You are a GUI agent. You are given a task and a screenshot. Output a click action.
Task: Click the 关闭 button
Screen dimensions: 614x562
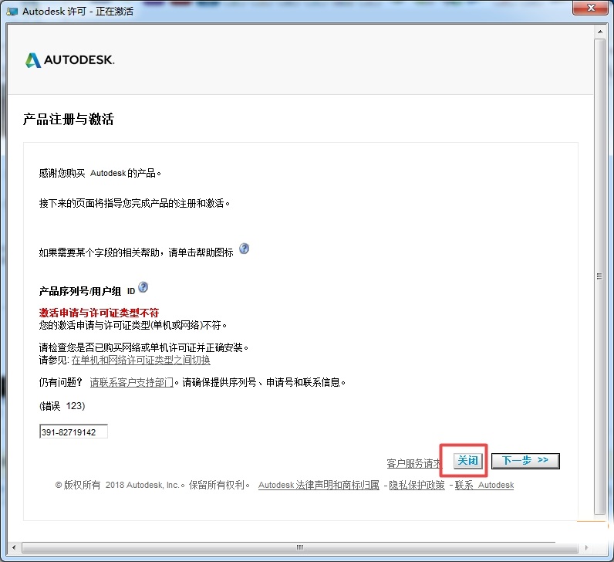coord(468,461)
